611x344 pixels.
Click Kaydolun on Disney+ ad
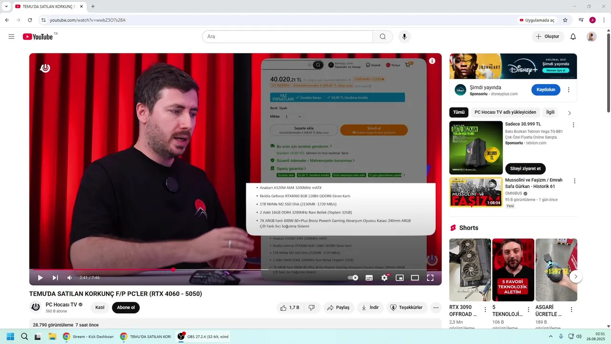pos(546,90)
